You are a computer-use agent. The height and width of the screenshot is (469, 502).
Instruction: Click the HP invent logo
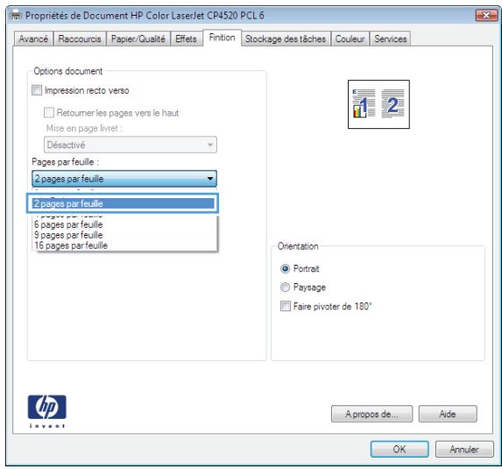(47, 411)
